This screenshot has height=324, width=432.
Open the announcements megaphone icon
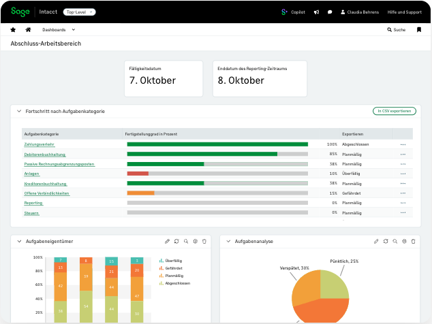317,12
